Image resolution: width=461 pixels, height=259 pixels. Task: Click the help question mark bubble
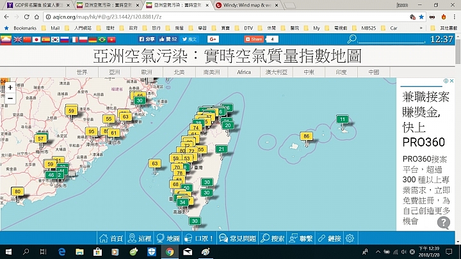443,223
